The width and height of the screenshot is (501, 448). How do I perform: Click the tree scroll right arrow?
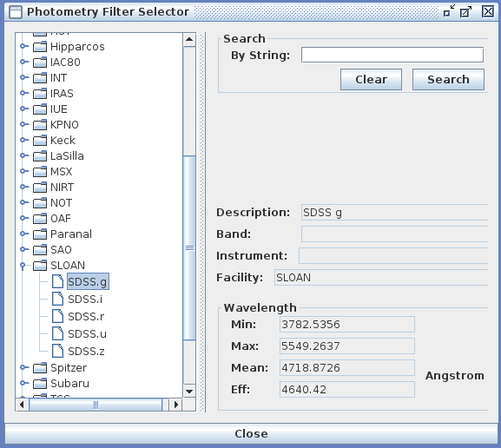(176, 405)
